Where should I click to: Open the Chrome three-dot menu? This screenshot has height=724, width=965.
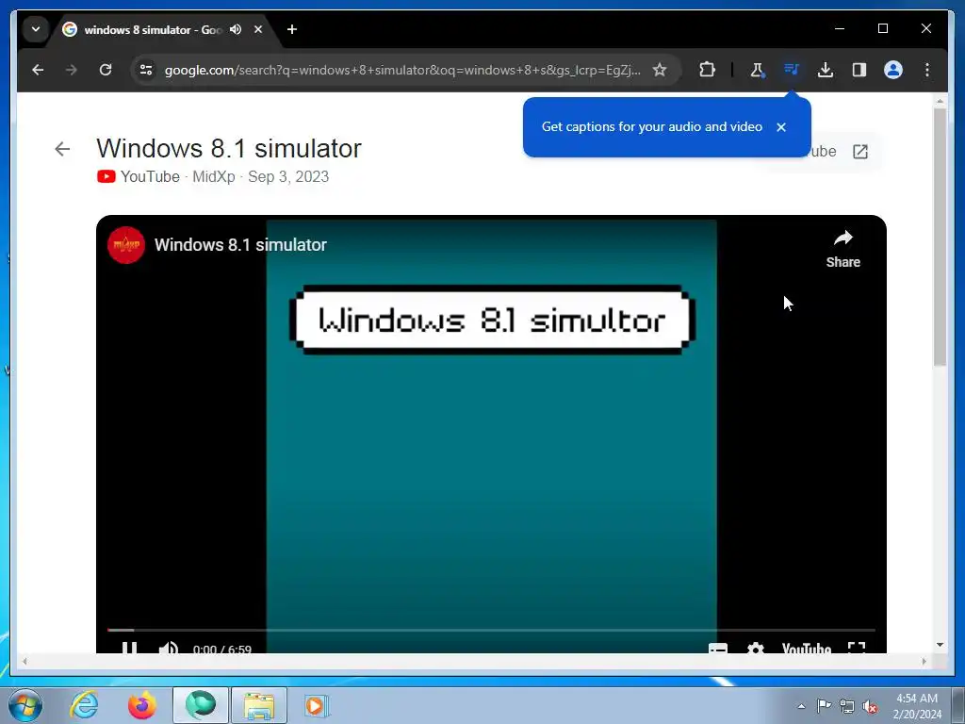point(927,70)
